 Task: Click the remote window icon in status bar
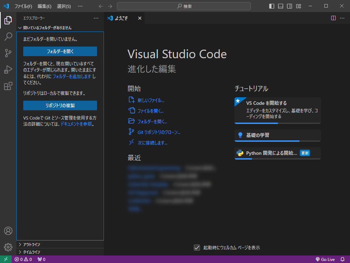pyautogui.click(x=6, y=259)
